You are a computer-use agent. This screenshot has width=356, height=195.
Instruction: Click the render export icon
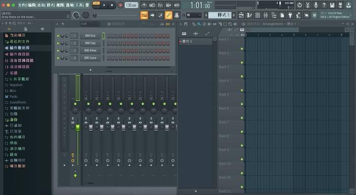coord(340,5)
